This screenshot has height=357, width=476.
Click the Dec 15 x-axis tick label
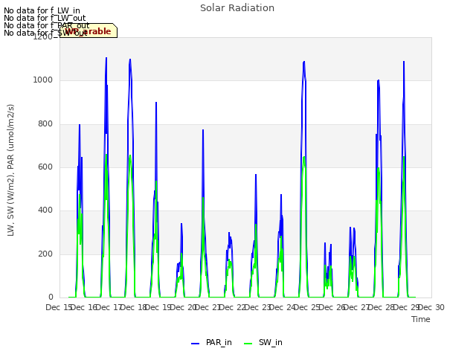[x=59, y=307]
